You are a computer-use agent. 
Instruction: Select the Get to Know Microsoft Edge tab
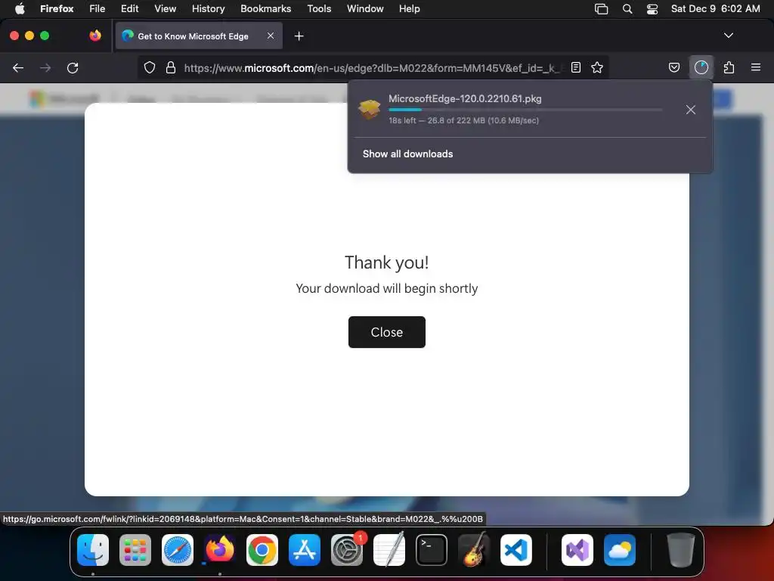[x=199, y=36]
